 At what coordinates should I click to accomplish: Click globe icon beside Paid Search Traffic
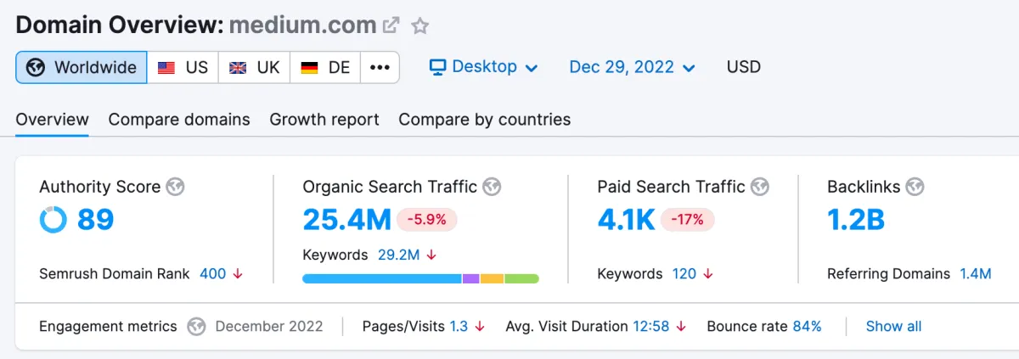pyautogui.click(x=760, y=187)
